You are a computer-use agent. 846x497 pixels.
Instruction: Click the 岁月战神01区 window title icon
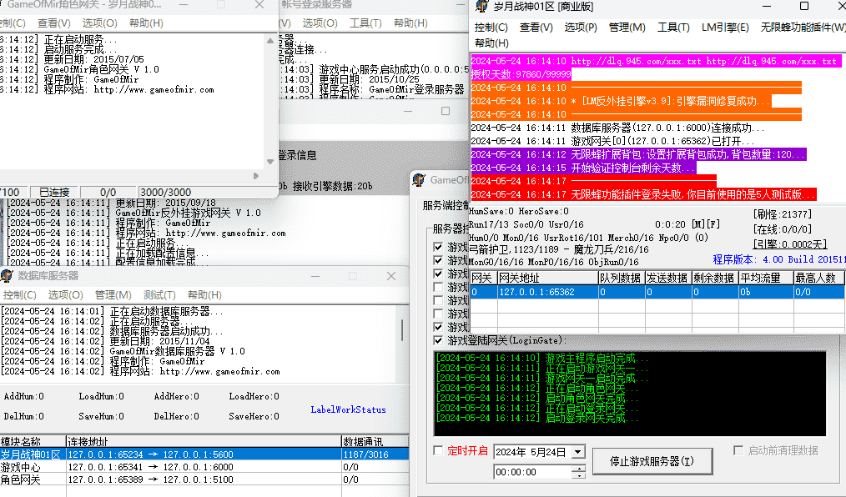[481, 7]
